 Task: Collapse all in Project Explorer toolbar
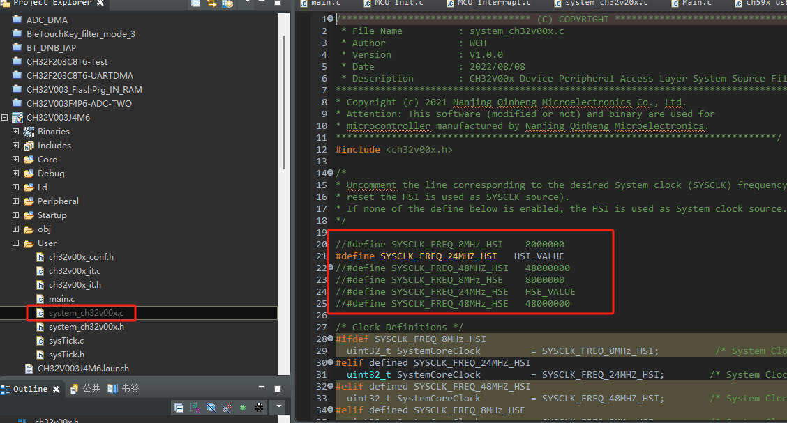197,3
